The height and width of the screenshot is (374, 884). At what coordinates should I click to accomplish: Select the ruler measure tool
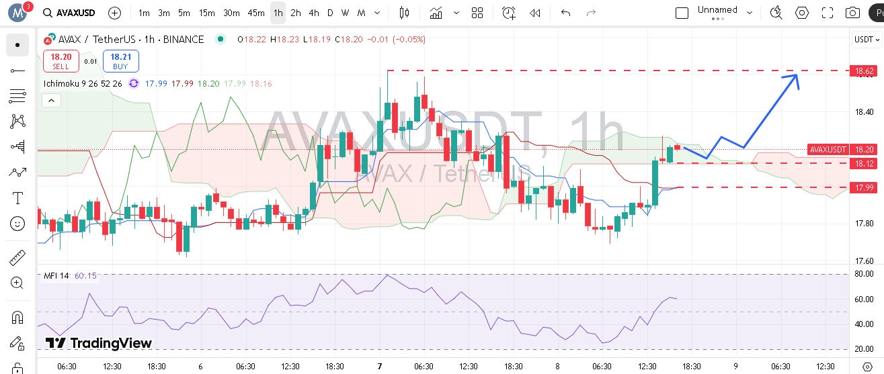[17, 258]
